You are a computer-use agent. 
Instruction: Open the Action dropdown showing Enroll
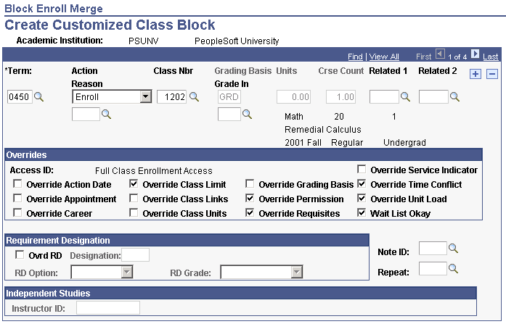[112, 96]
